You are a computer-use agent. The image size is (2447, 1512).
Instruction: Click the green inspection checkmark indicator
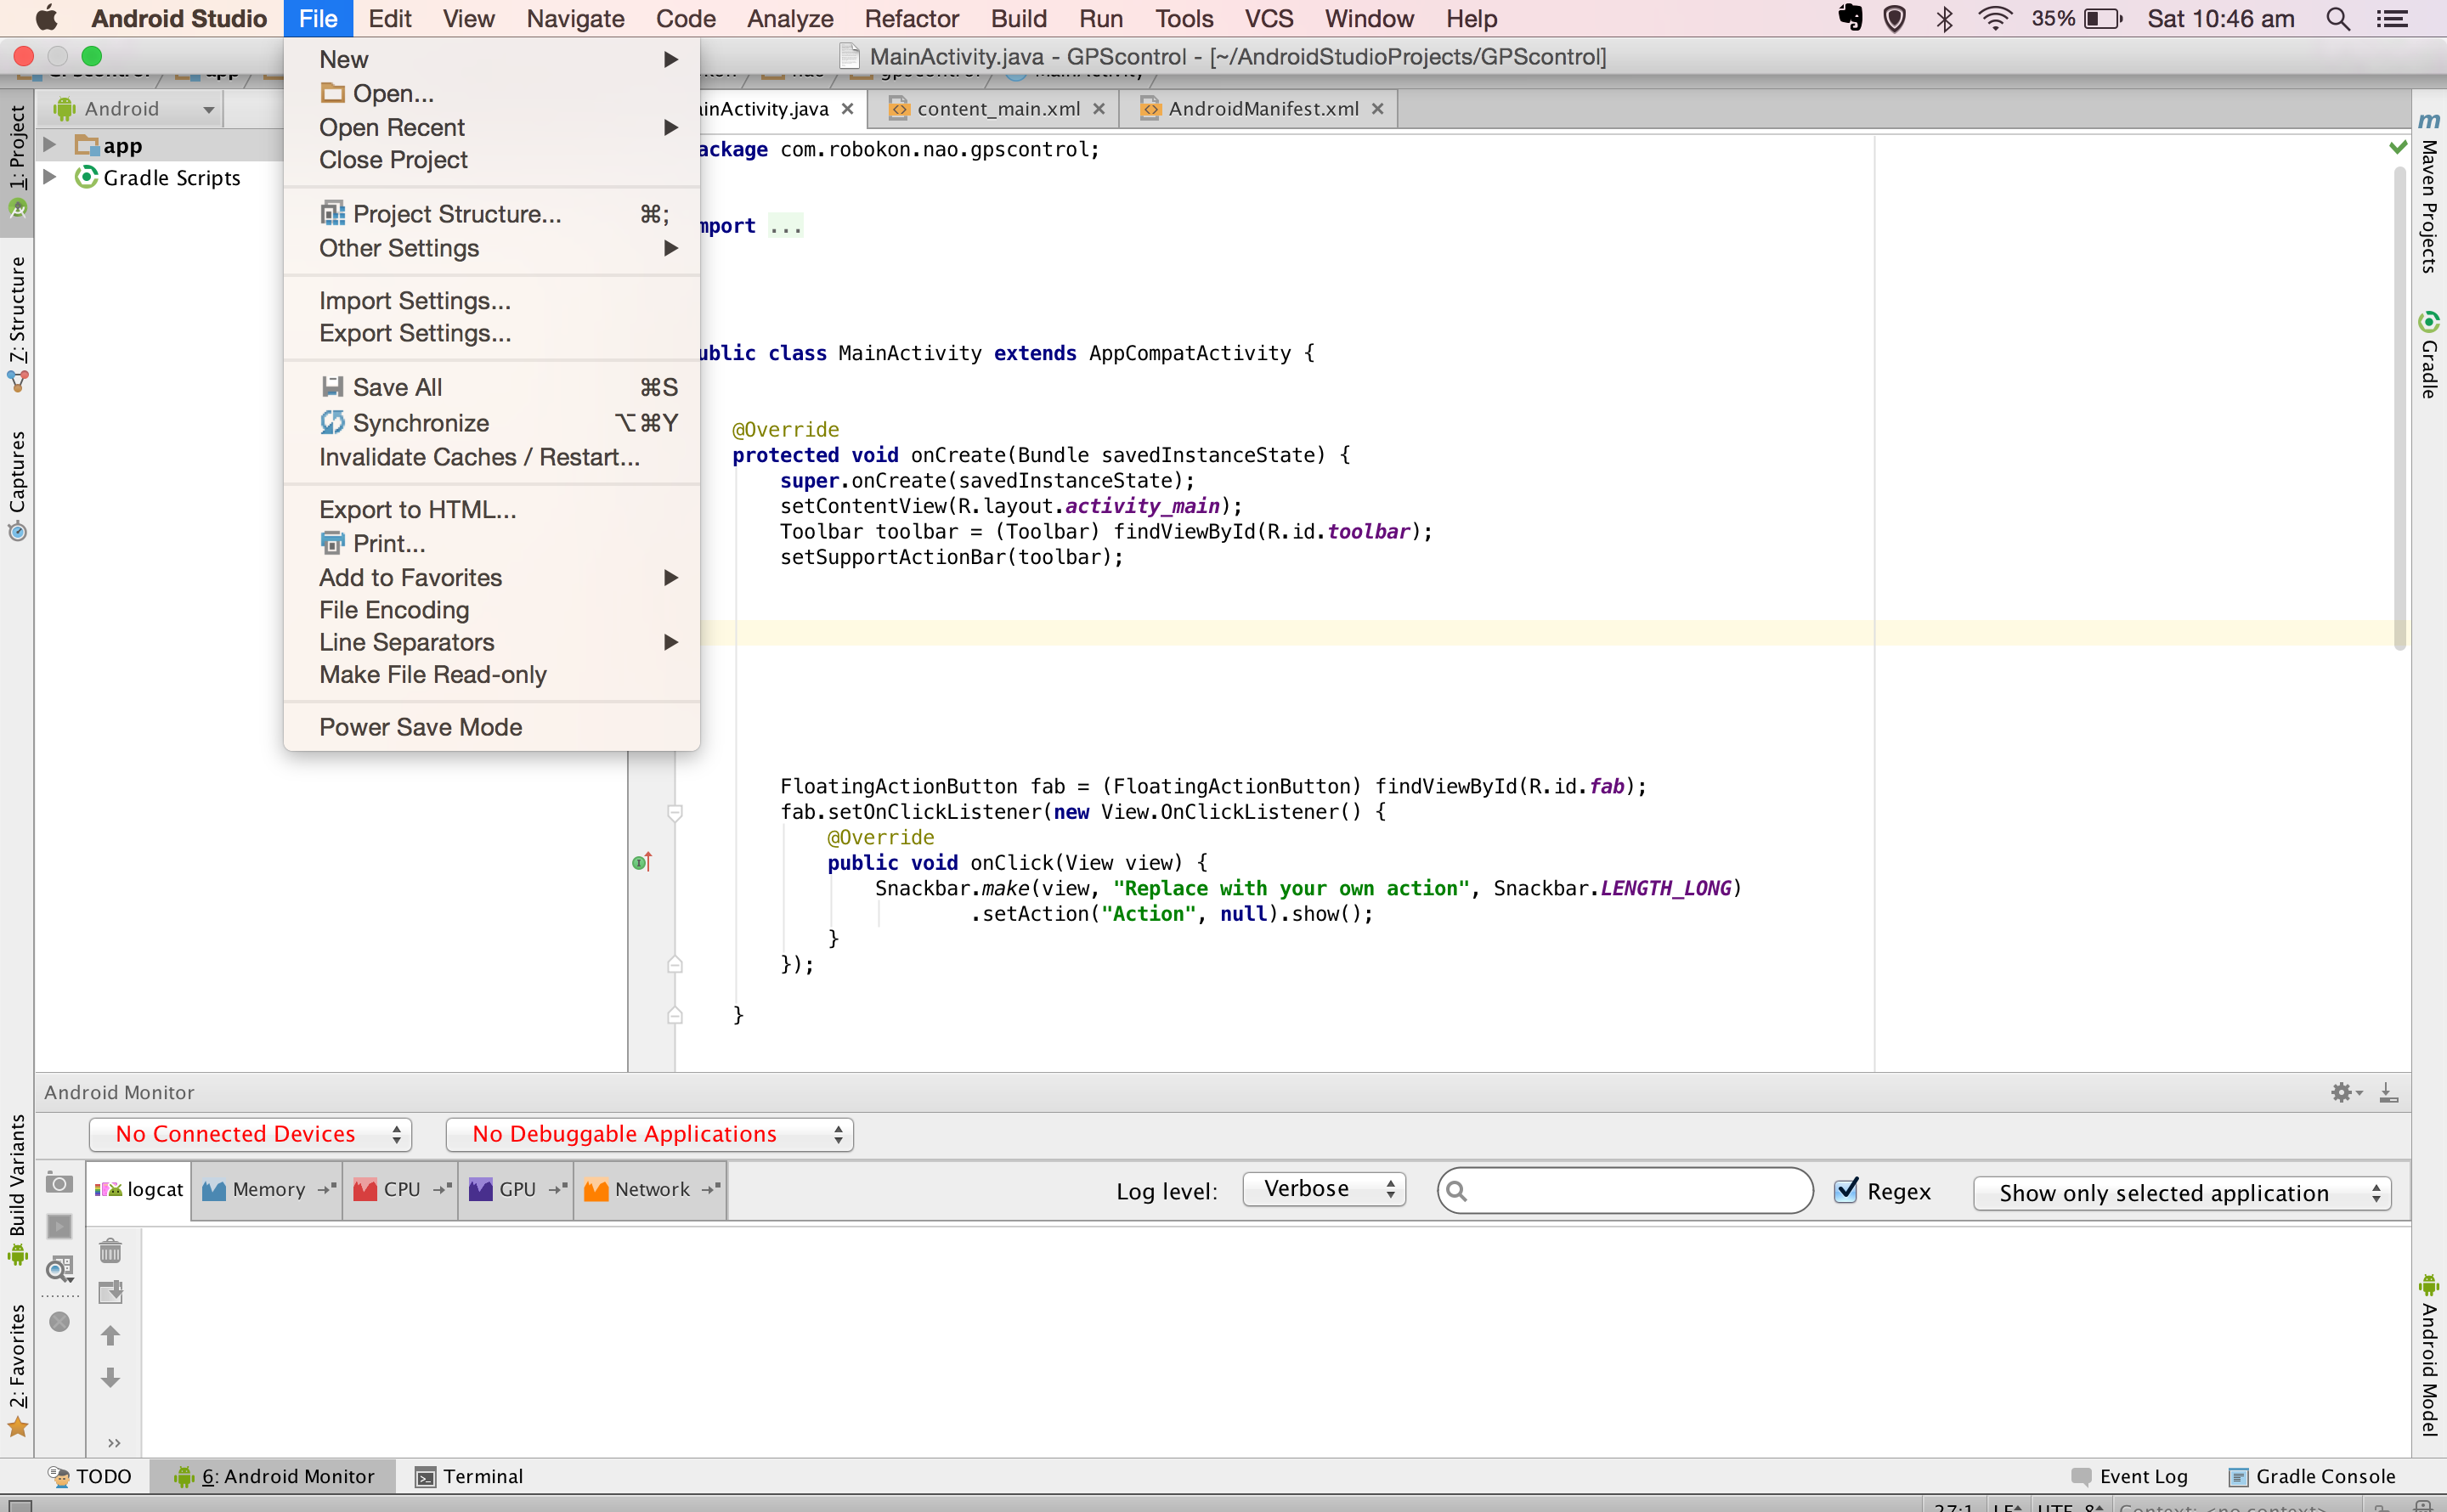[x=2398, y=147]
